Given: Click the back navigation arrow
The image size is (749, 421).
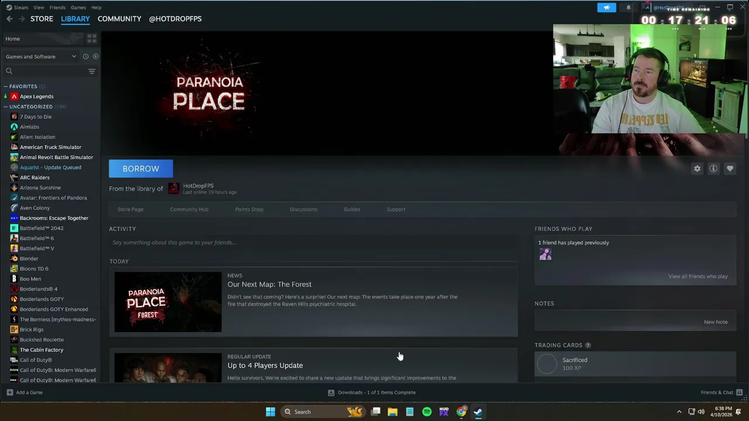Looking at the screenshot, I should point(9,19).
